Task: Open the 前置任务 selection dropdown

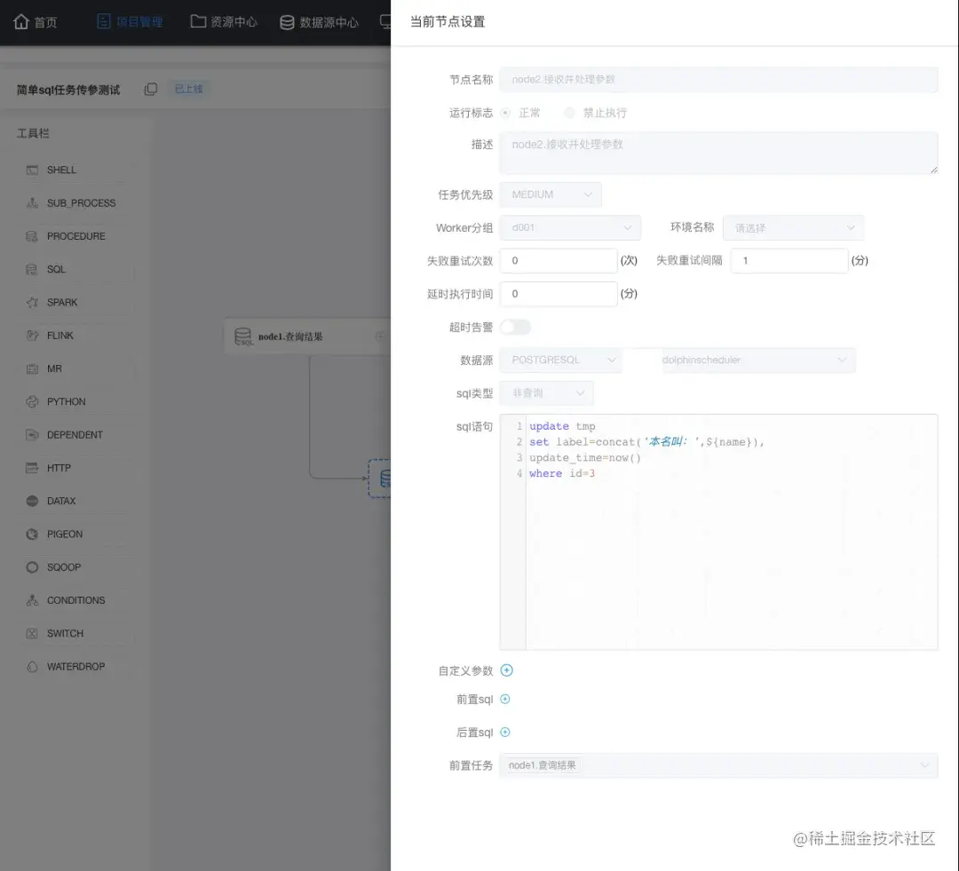Action: coord(718,765)
